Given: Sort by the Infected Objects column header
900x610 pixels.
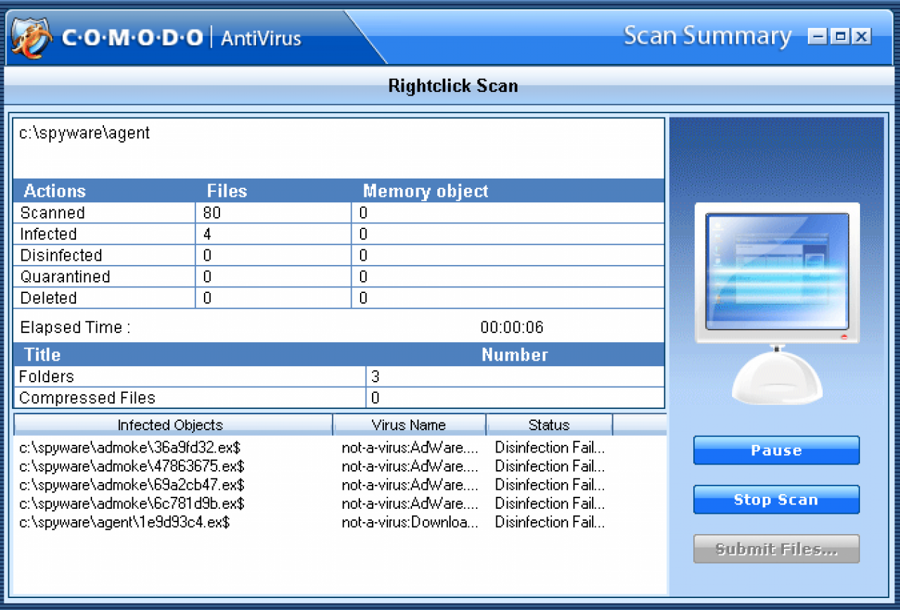Looking at the screenshot, I should [x=173, y=424].
